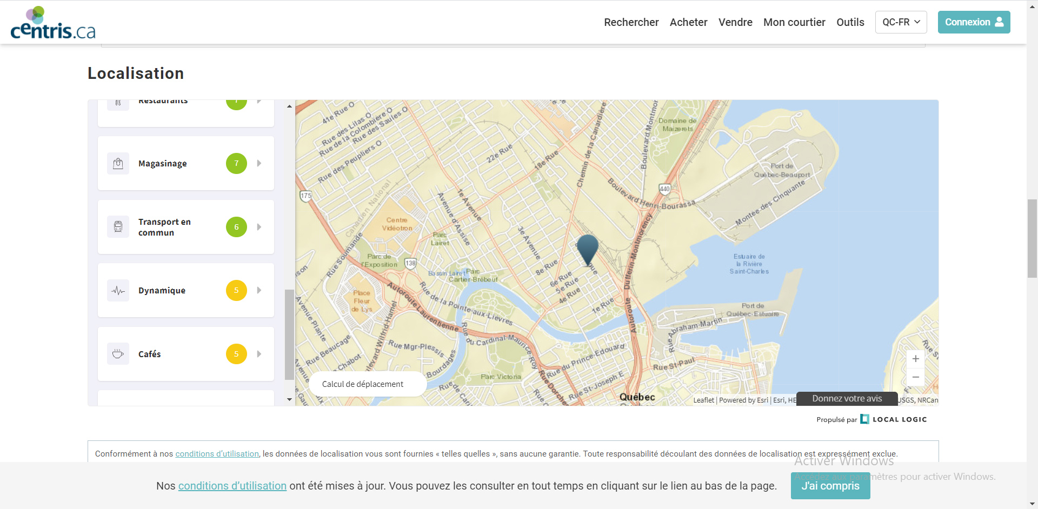Click the Local Logic logo
This screenshot has height=509, width=1038.
(x=894, y=419)
